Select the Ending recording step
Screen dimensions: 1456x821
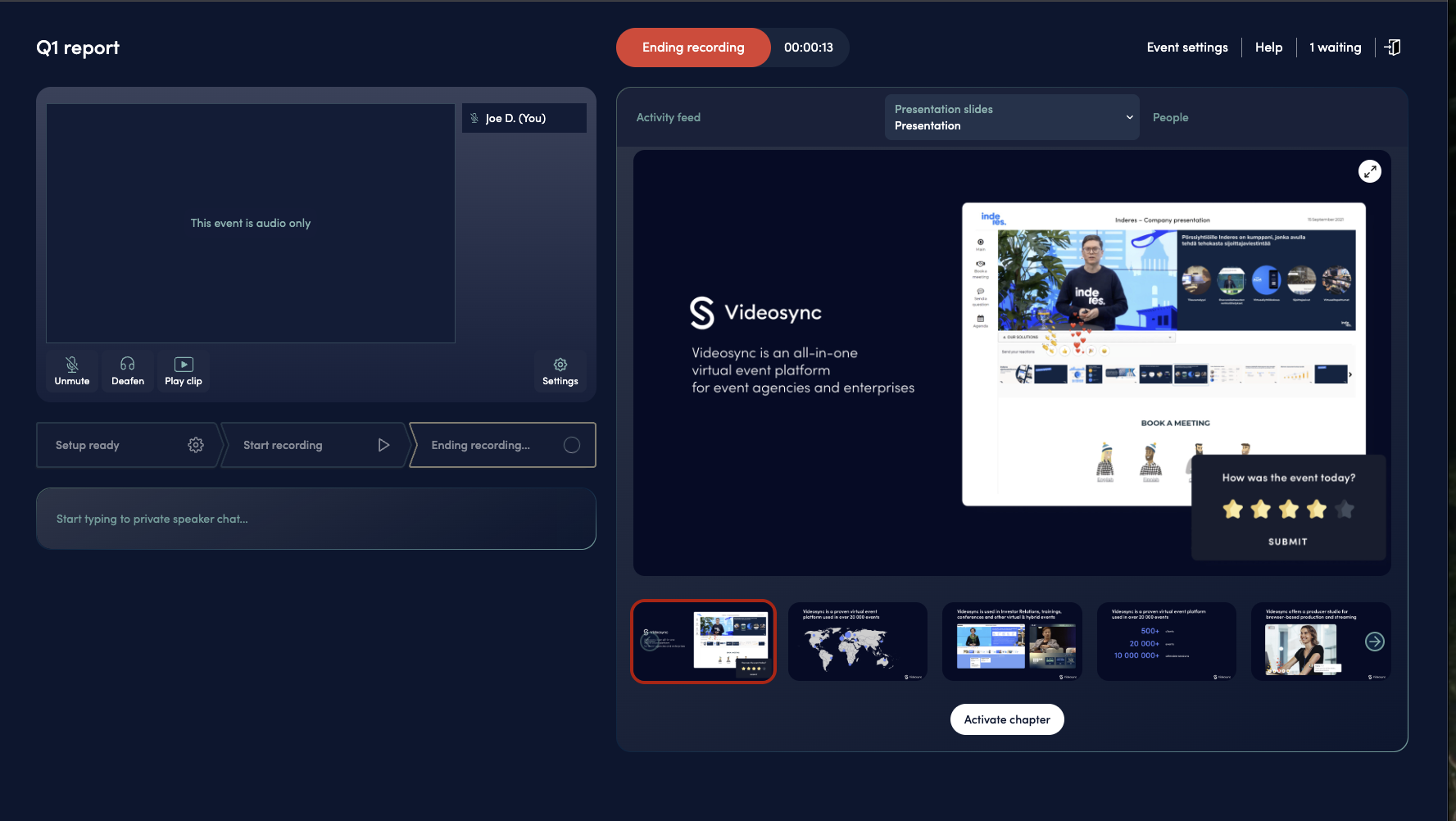[x=502, y=445]
